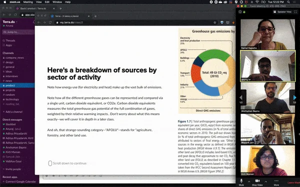Screen dimensions: 300x187
Task: Select Kamal Kapadia's video tile
Action: 267,34
